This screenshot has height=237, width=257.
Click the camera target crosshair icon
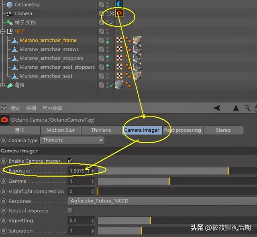pos(112,13)
